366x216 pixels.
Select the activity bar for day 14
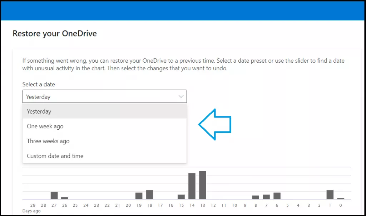point(192,186)
